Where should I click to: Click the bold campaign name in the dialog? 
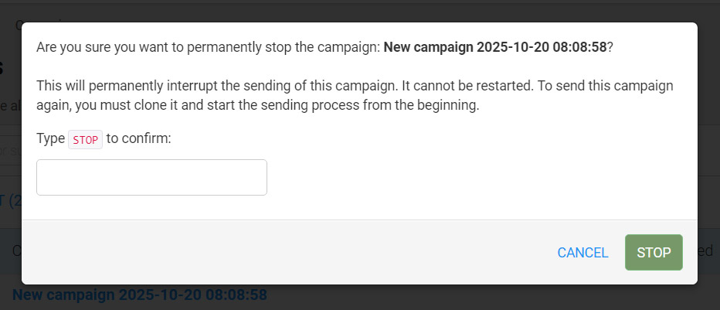point(494,47)
